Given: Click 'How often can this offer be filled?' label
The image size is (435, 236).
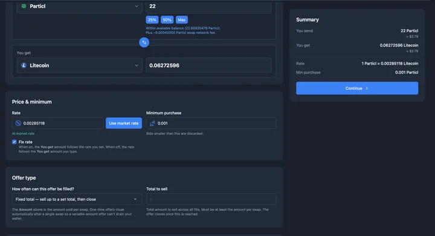Looking at the screenshot, I should tap(43, 189).
